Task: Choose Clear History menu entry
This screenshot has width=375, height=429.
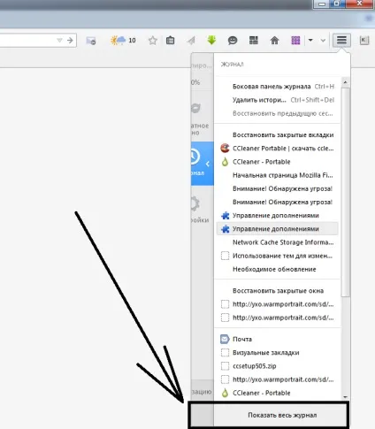Action: click(x=278, y=100)
